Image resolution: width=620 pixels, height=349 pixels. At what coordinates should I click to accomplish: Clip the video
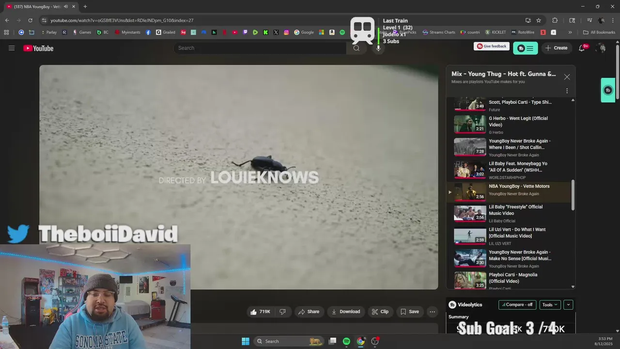(380, 312)
